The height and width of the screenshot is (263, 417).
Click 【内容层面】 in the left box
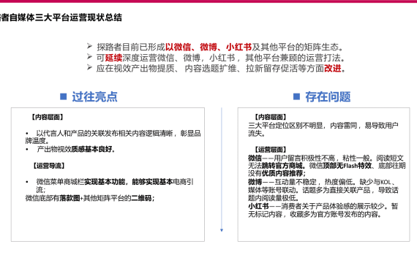pyautogui.click(x=48, y=117)
